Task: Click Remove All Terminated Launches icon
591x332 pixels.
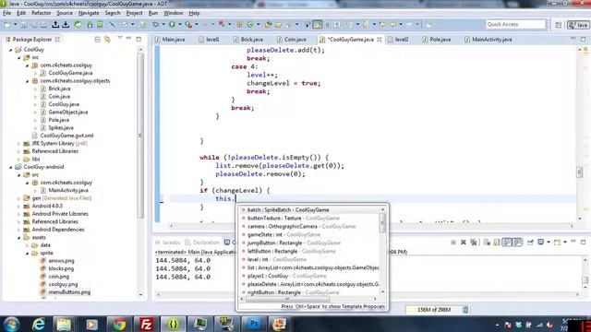Action: (x=474, y=243)
